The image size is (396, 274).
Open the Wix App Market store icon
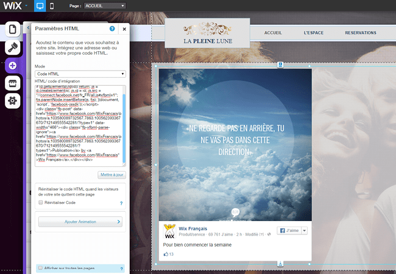click(13, 83)
